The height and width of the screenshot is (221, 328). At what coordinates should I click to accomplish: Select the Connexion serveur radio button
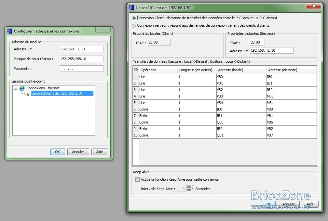pyautogui.click(x=134, y=26)
